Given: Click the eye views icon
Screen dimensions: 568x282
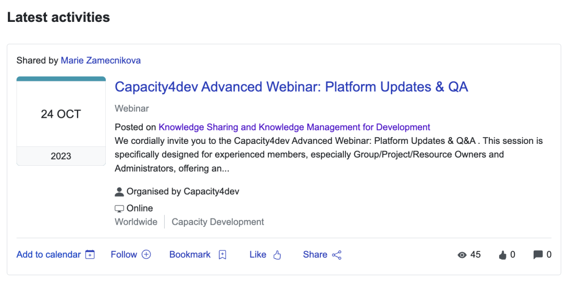Looking at the screenshot, I should pyautogui.click(x=462, y=255).
